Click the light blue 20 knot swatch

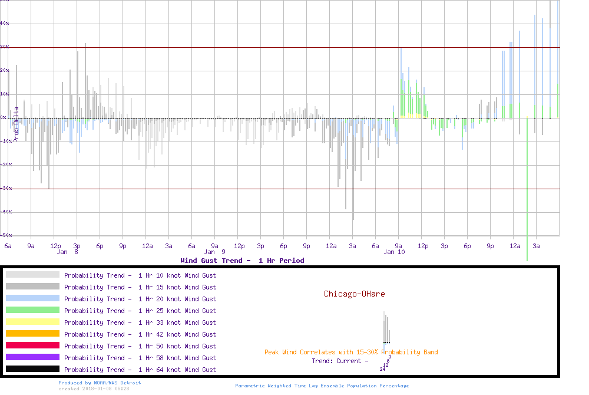pos(32,298)
